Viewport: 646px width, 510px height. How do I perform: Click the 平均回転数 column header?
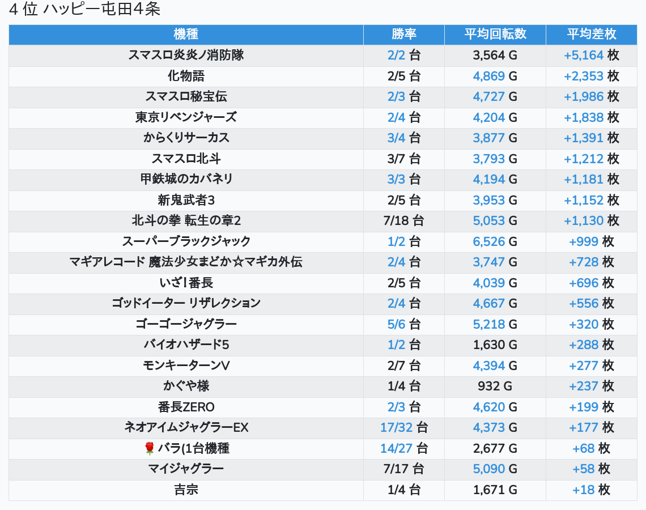(495, 34)
